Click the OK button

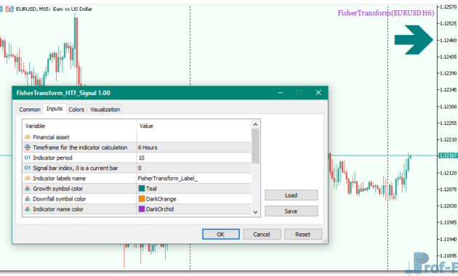(221, 235)
